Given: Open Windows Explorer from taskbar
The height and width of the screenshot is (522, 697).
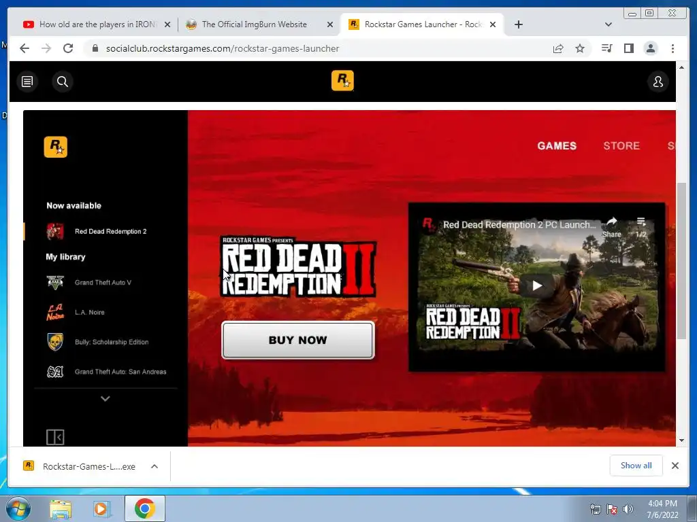Looking at the screenshot, I should click(x=61, y=508).
